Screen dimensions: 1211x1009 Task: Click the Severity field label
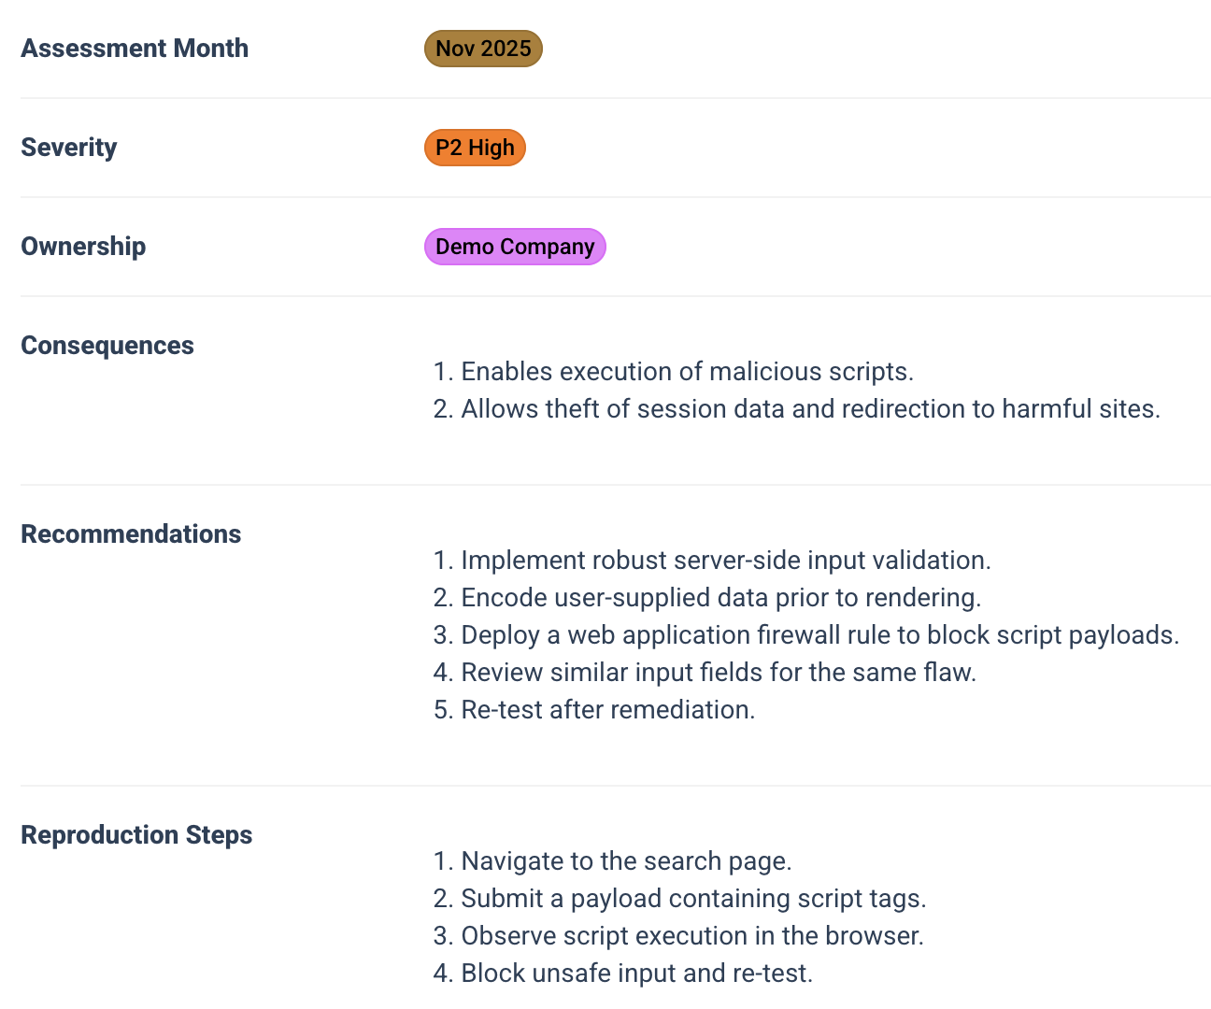click(69, 148)
